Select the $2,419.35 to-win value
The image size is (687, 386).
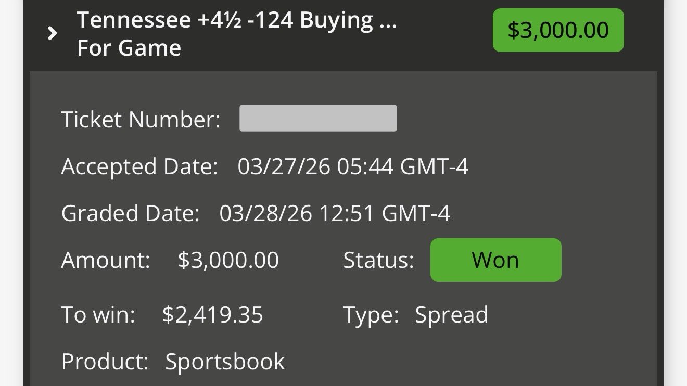point(212,315)
